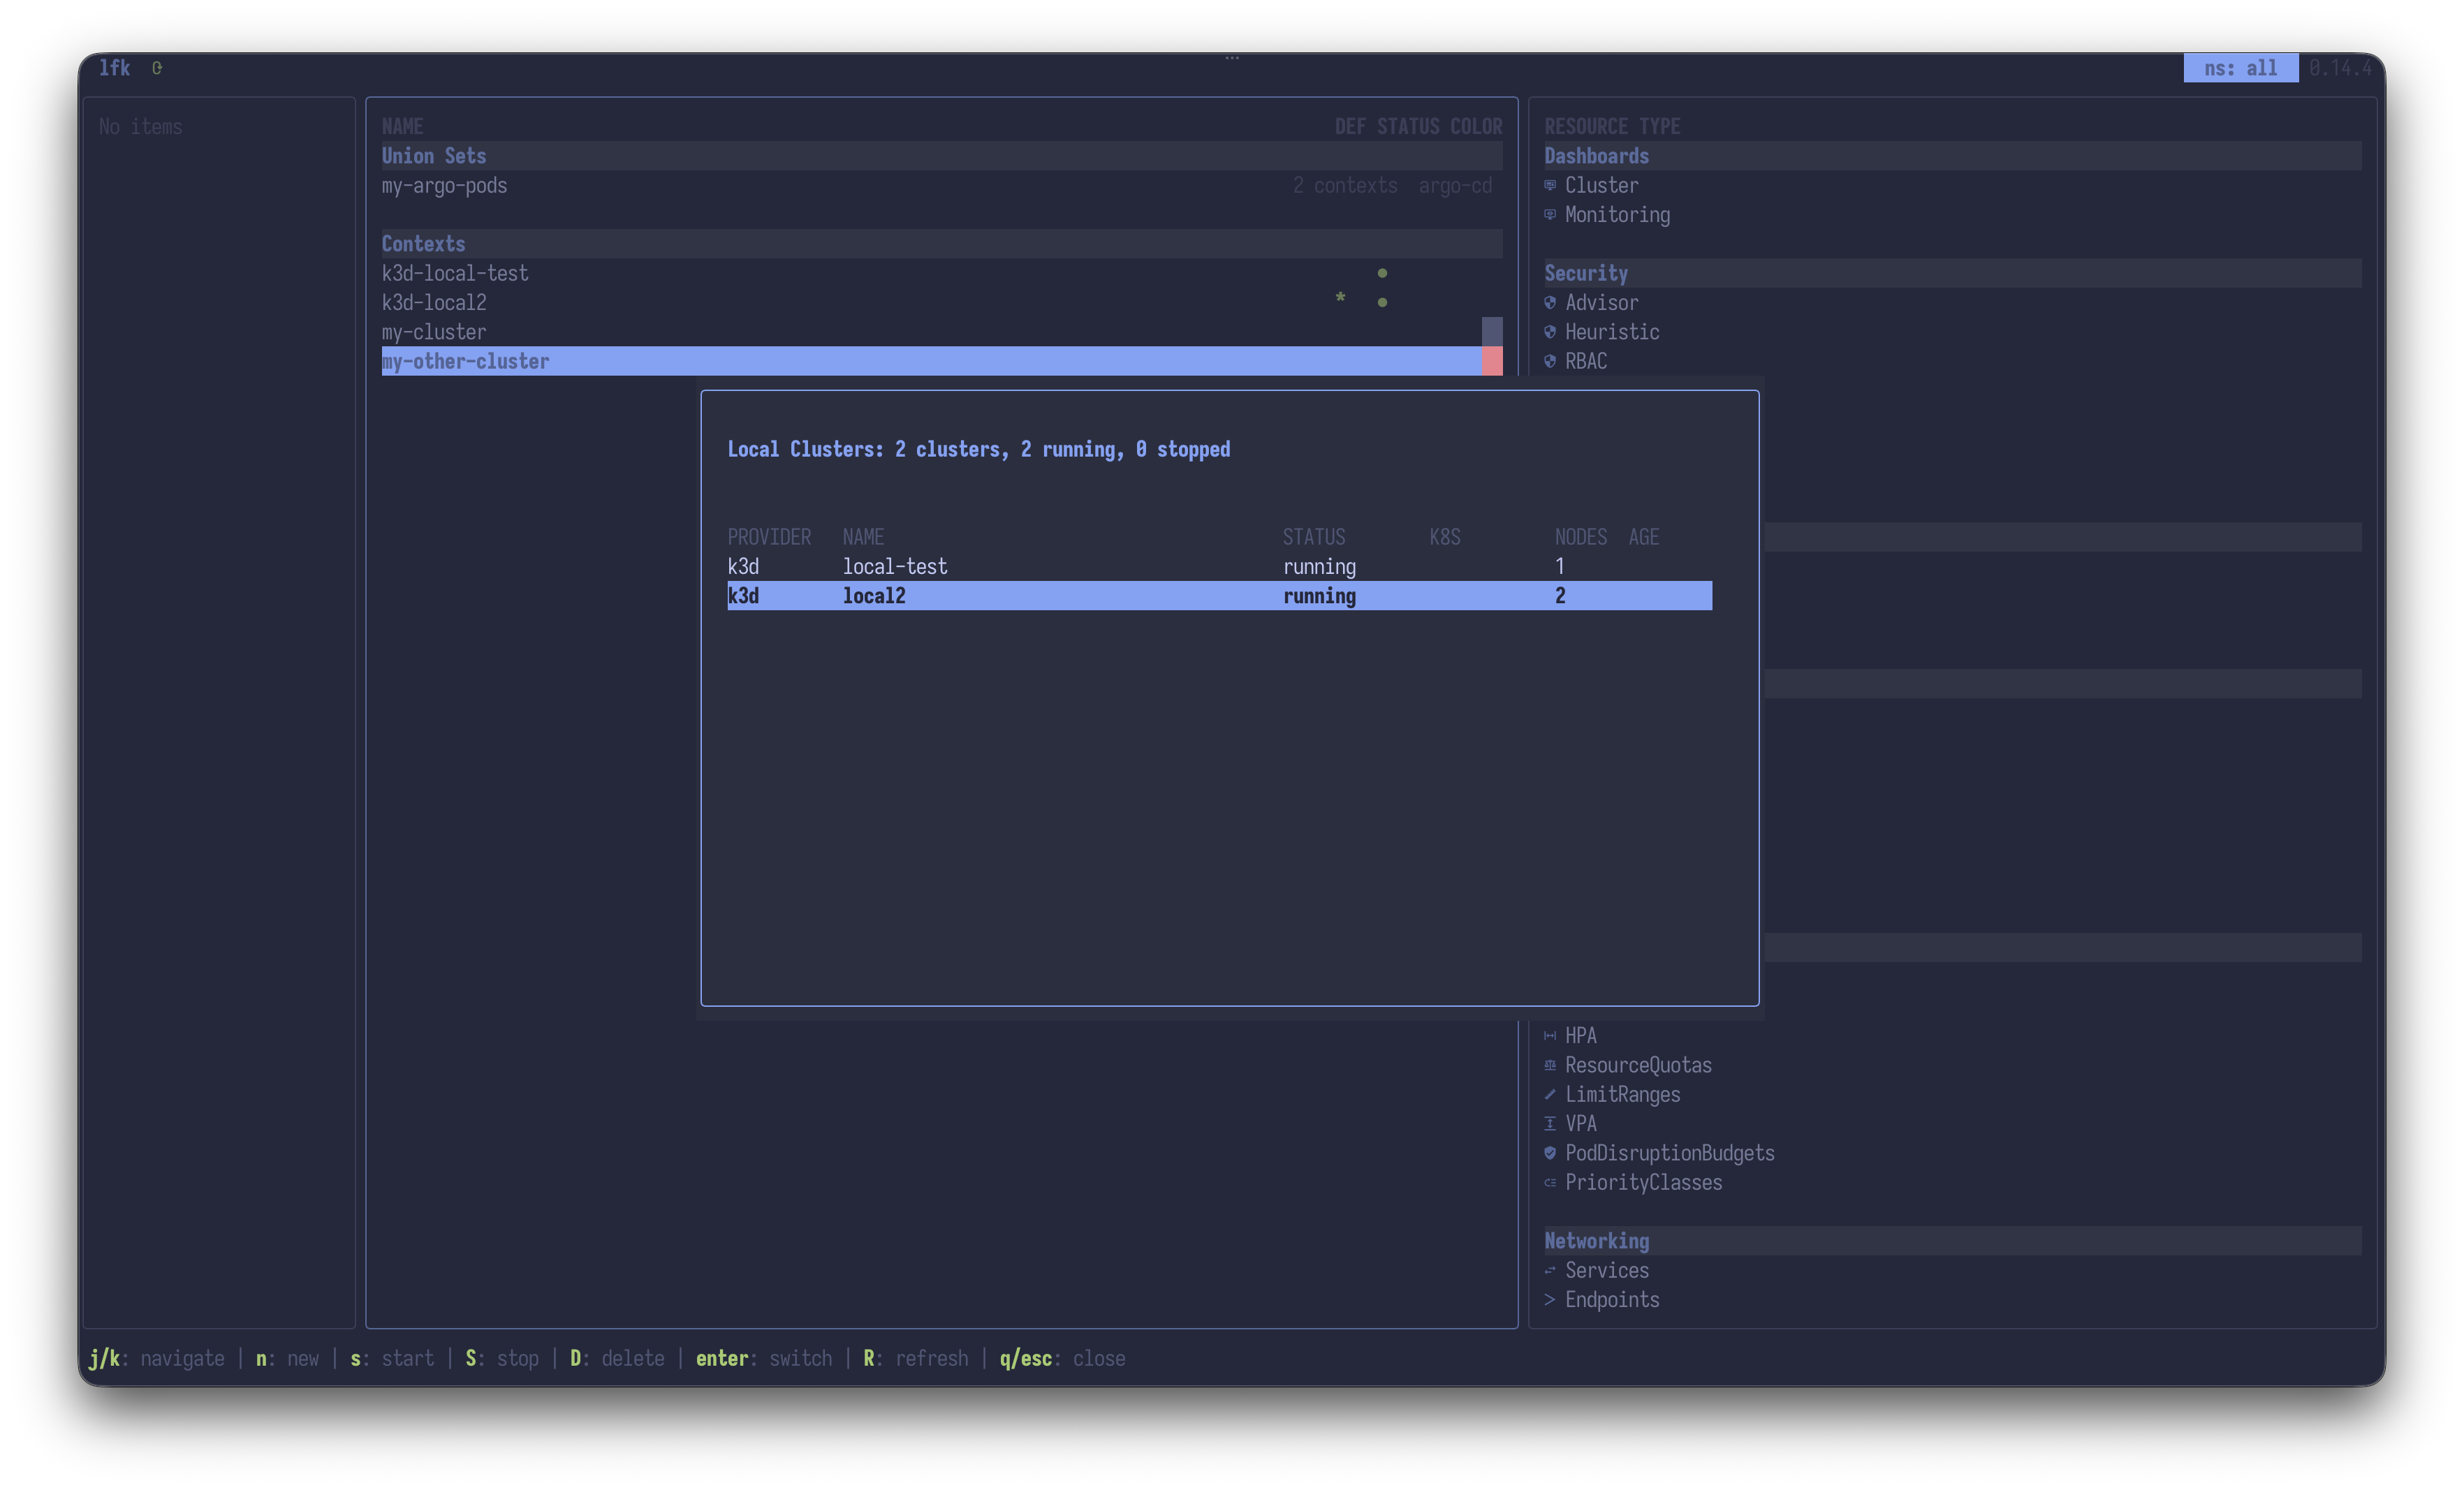
Task: Click the Endpoints arrow icon
Action: point(1550,1299)
